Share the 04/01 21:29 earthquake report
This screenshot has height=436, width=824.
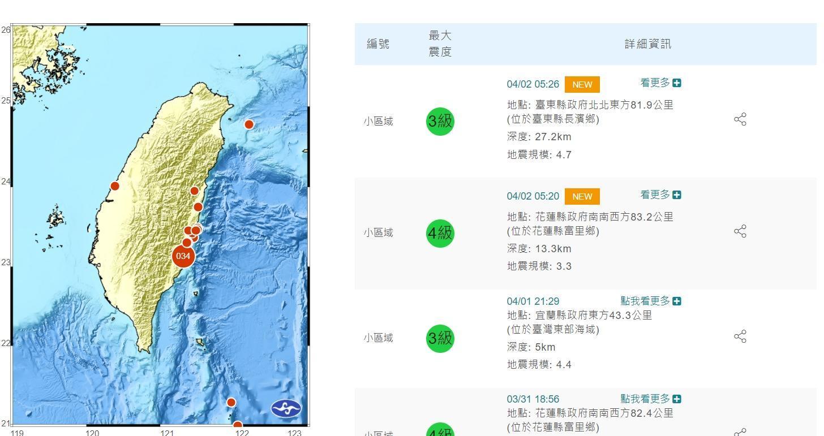click(x=740, y=336)
